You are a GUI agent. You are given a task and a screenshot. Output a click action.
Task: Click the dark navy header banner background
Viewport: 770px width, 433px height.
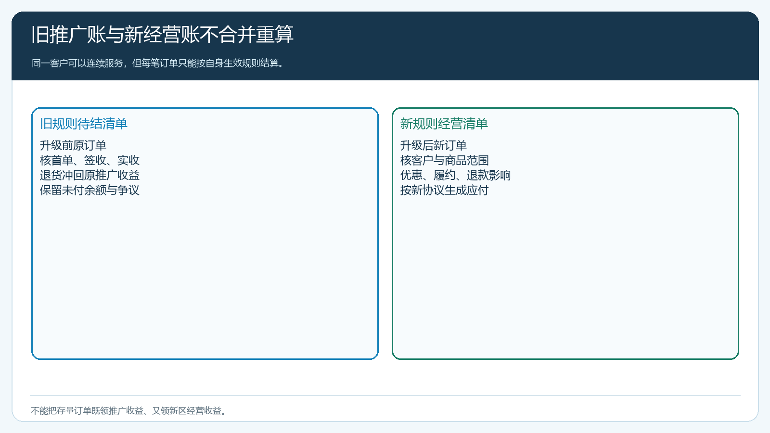click(x=529, y=46)
